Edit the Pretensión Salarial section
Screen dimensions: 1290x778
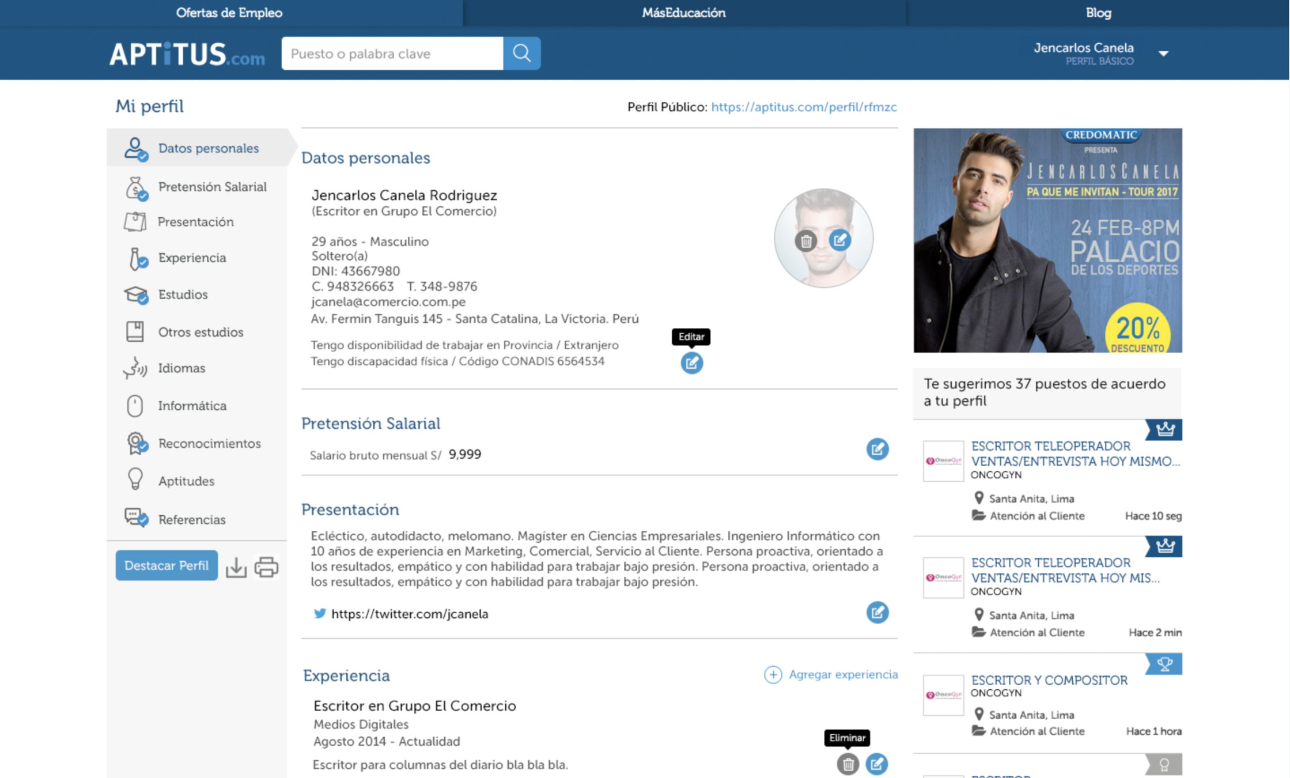coord(877,449)
